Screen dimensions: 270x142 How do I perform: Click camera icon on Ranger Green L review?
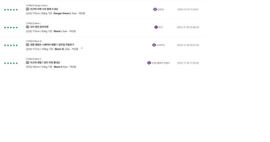28,9
